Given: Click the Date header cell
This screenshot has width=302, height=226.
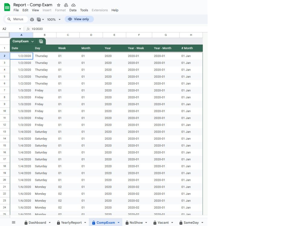Looking at the screenshot, I should click(21, 48).
